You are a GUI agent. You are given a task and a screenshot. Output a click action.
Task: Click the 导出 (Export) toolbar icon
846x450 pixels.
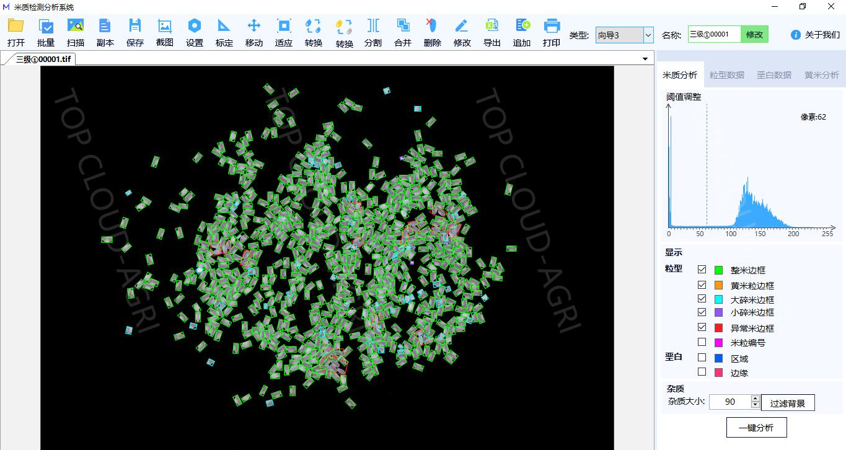(x=492, y=26)
